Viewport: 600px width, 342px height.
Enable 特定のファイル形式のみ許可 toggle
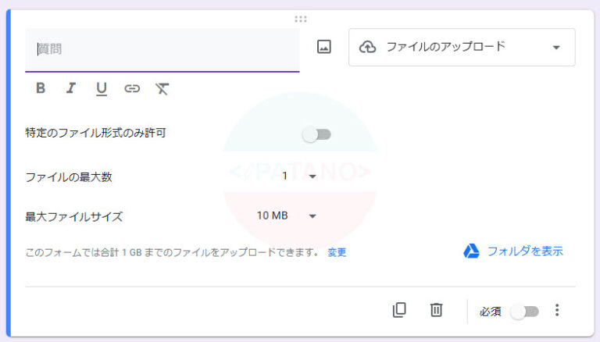pos(317,134)
